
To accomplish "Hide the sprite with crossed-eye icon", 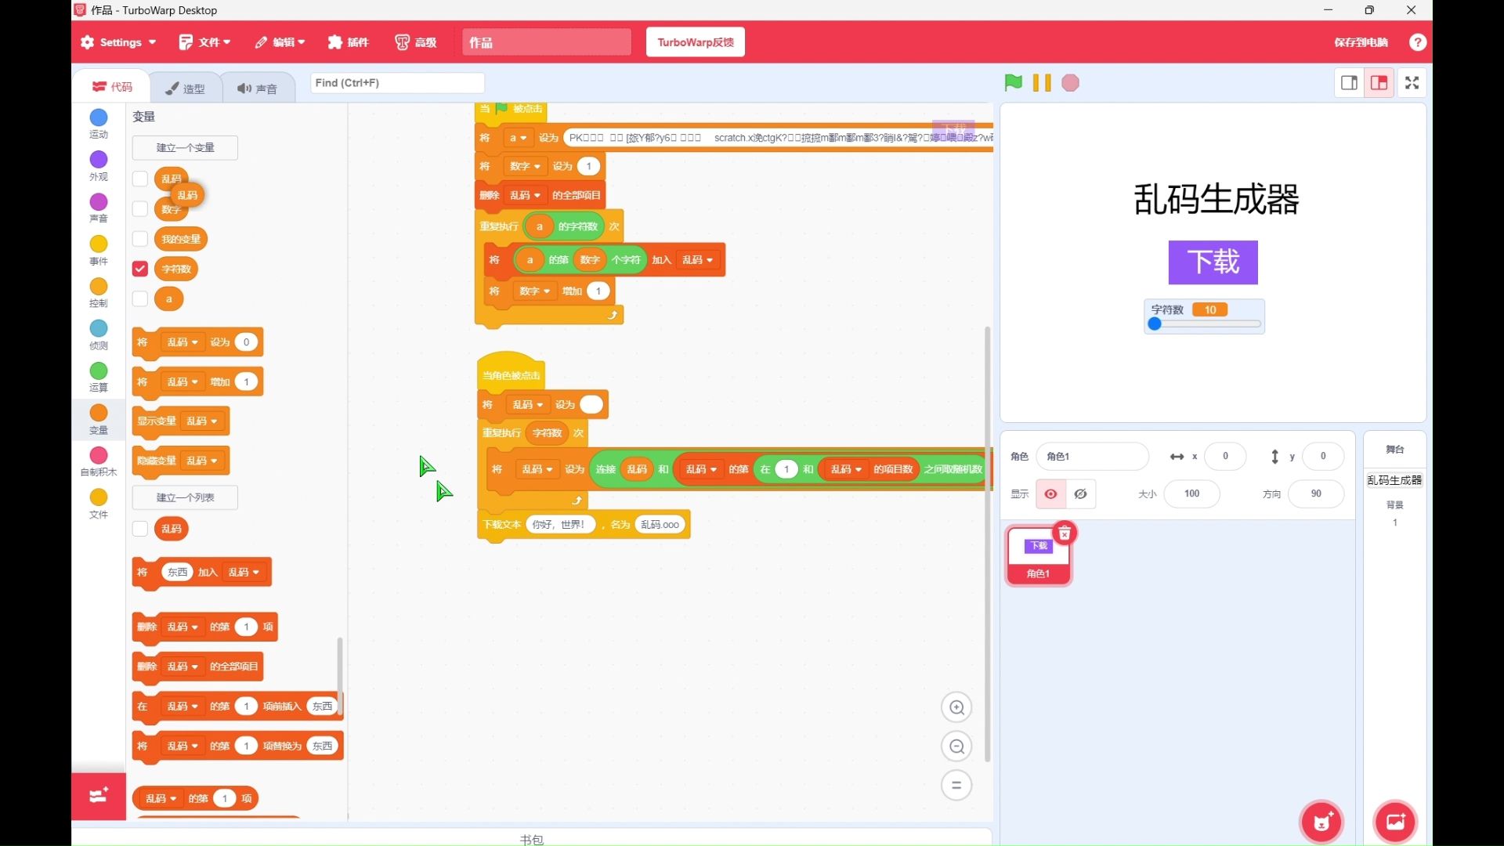I will [x=1080, y=493].
